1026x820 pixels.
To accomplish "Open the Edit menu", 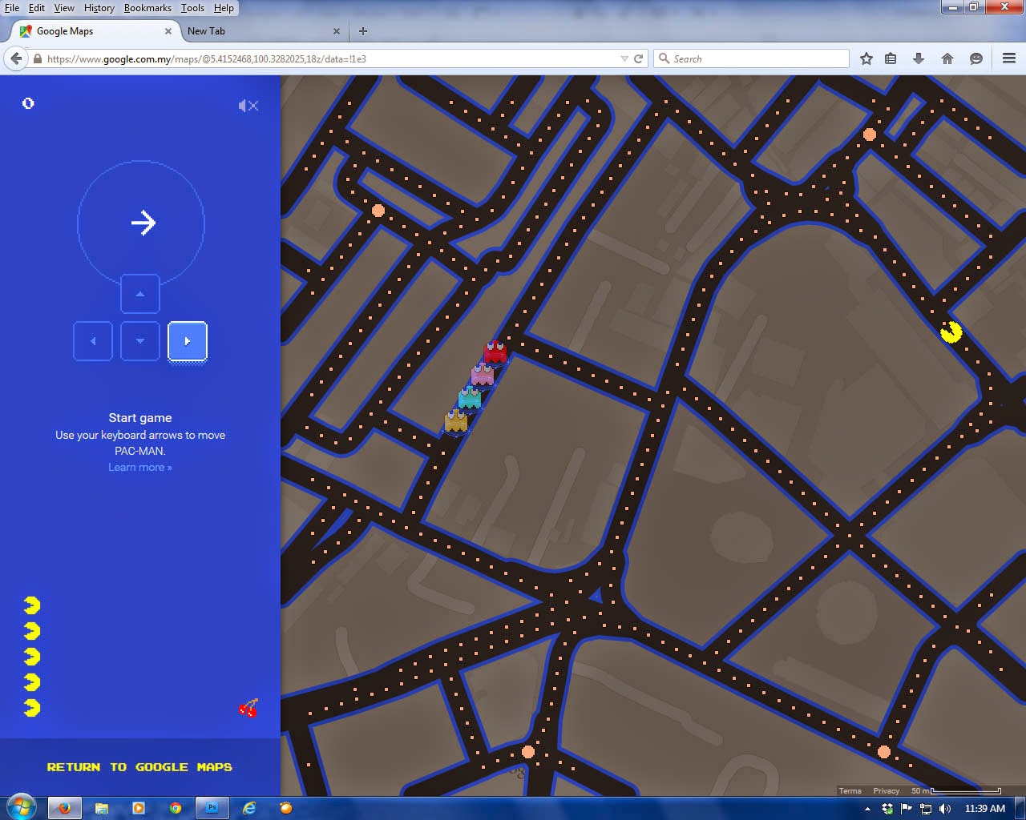I will [x=37, y=8].
